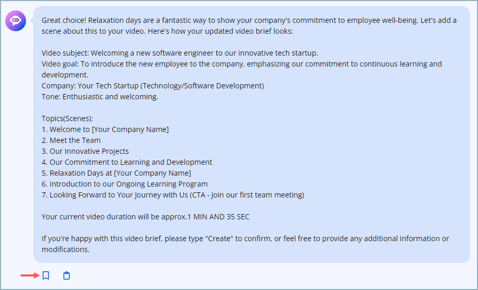The width and height of the screenshot is (478, 290).
Task: Copy the message with the clipboard icon
Action: (67, 275)
